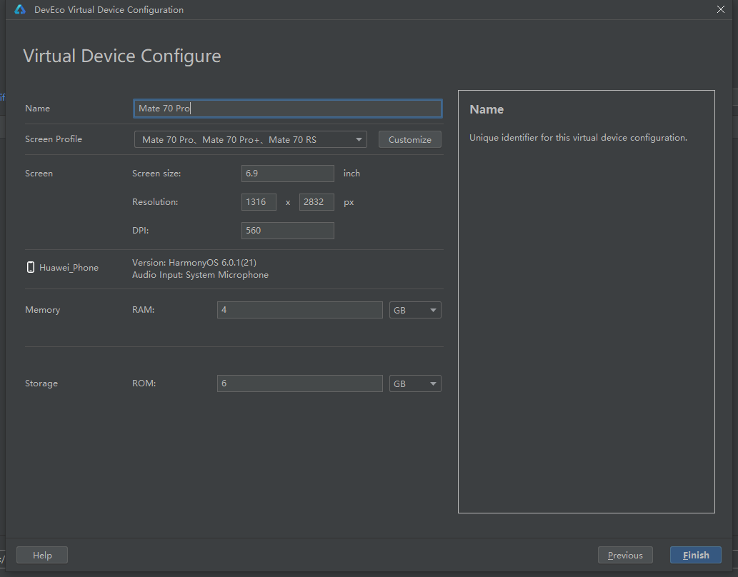This screenshot has height=577, width=738.
Task: Click the Storage section label
Action: [x=41, y=383]
